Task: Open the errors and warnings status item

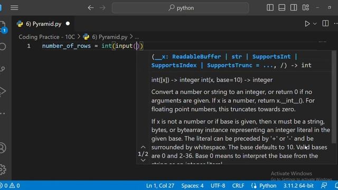Action: pos(10,186)
